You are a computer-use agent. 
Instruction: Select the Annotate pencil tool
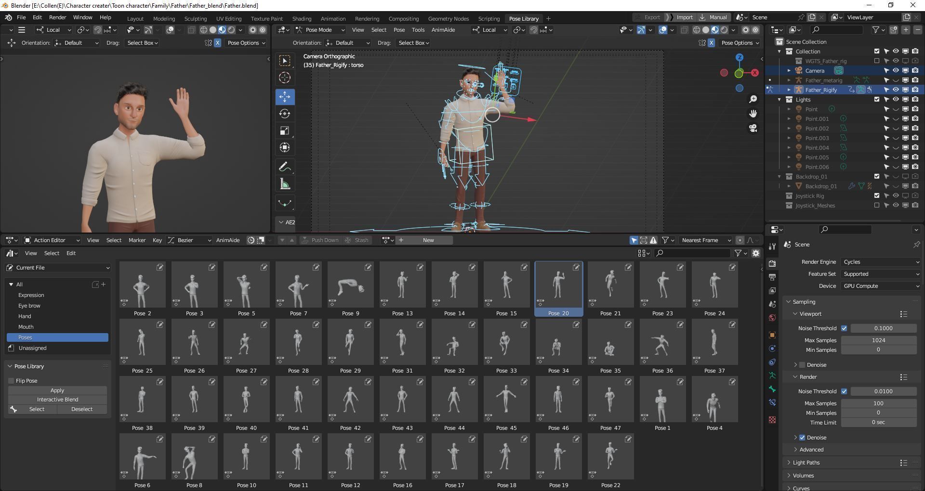[285, 167]
